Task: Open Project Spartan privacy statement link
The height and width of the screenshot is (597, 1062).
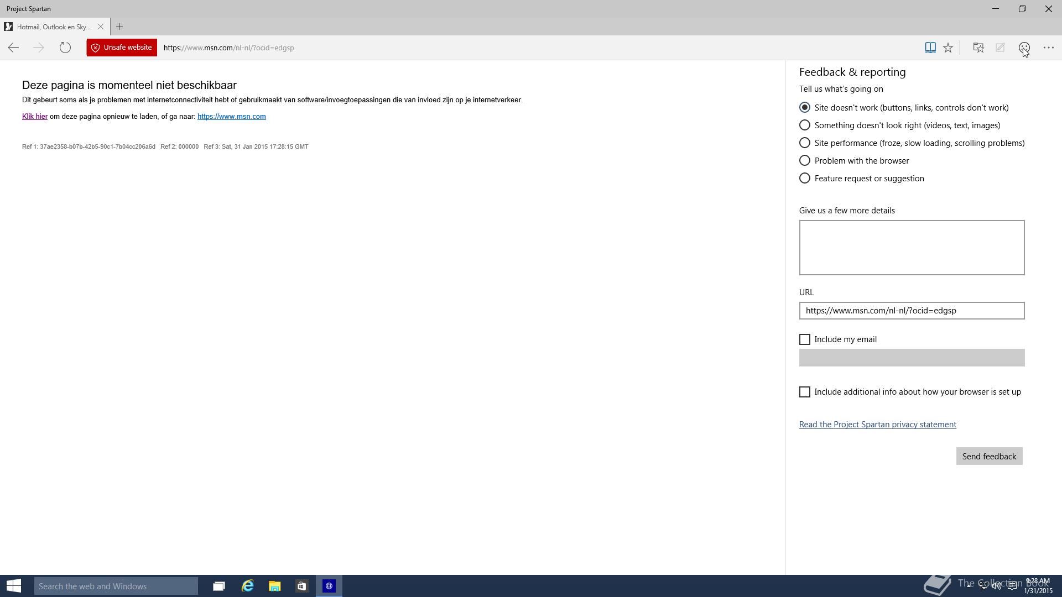Action: (877, 425)
